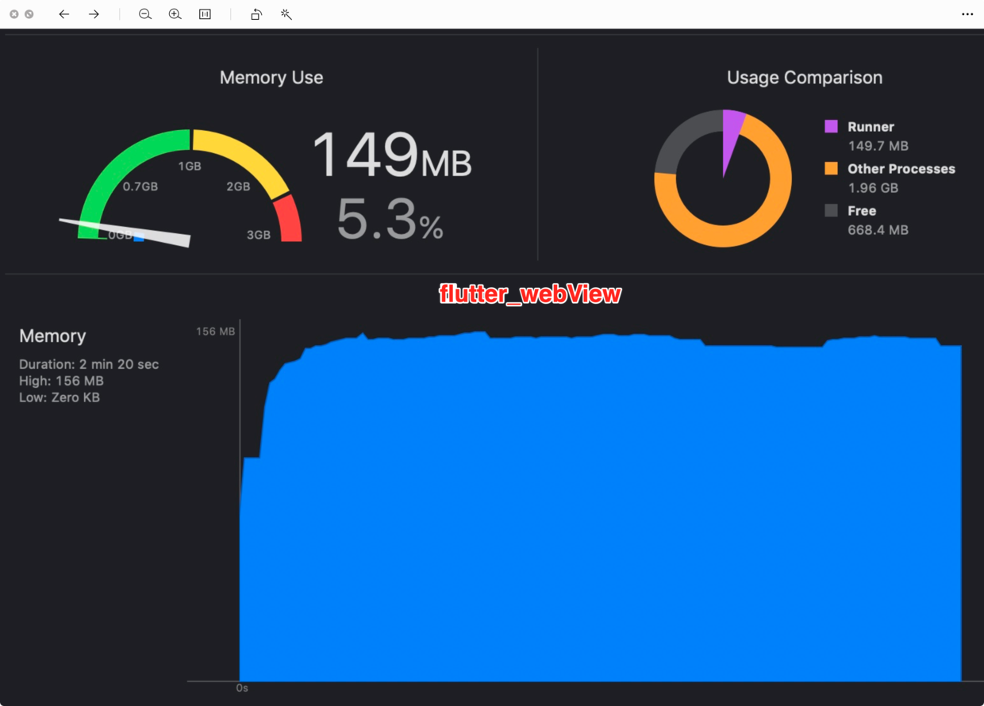Open the magic wand edit tool
Viewport: 984px width, 706px height.
pos(286,14)
